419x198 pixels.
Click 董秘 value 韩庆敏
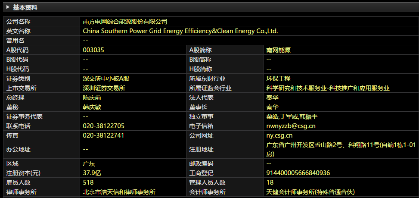92,107
